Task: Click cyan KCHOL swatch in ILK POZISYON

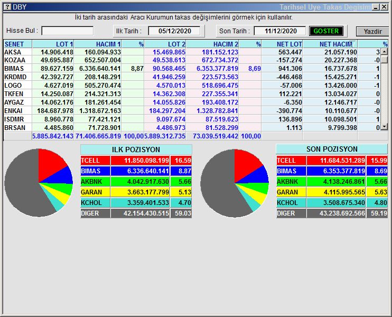Action: [95, 202]
